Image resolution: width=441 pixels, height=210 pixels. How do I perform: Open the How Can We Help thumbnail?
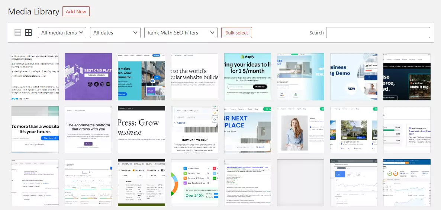click(194, 130)
